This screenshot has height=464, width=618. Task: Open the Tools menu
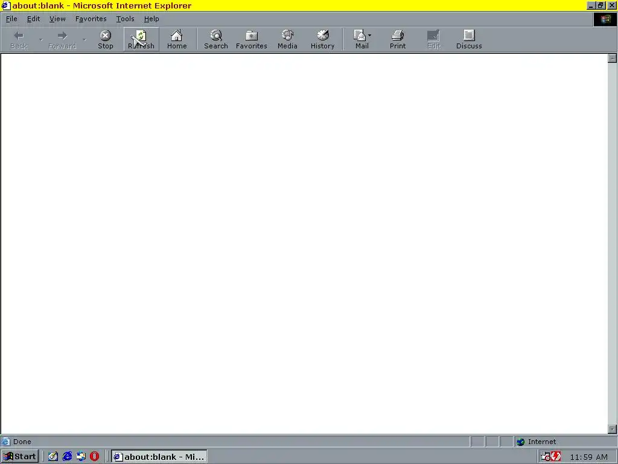(126, 19)
